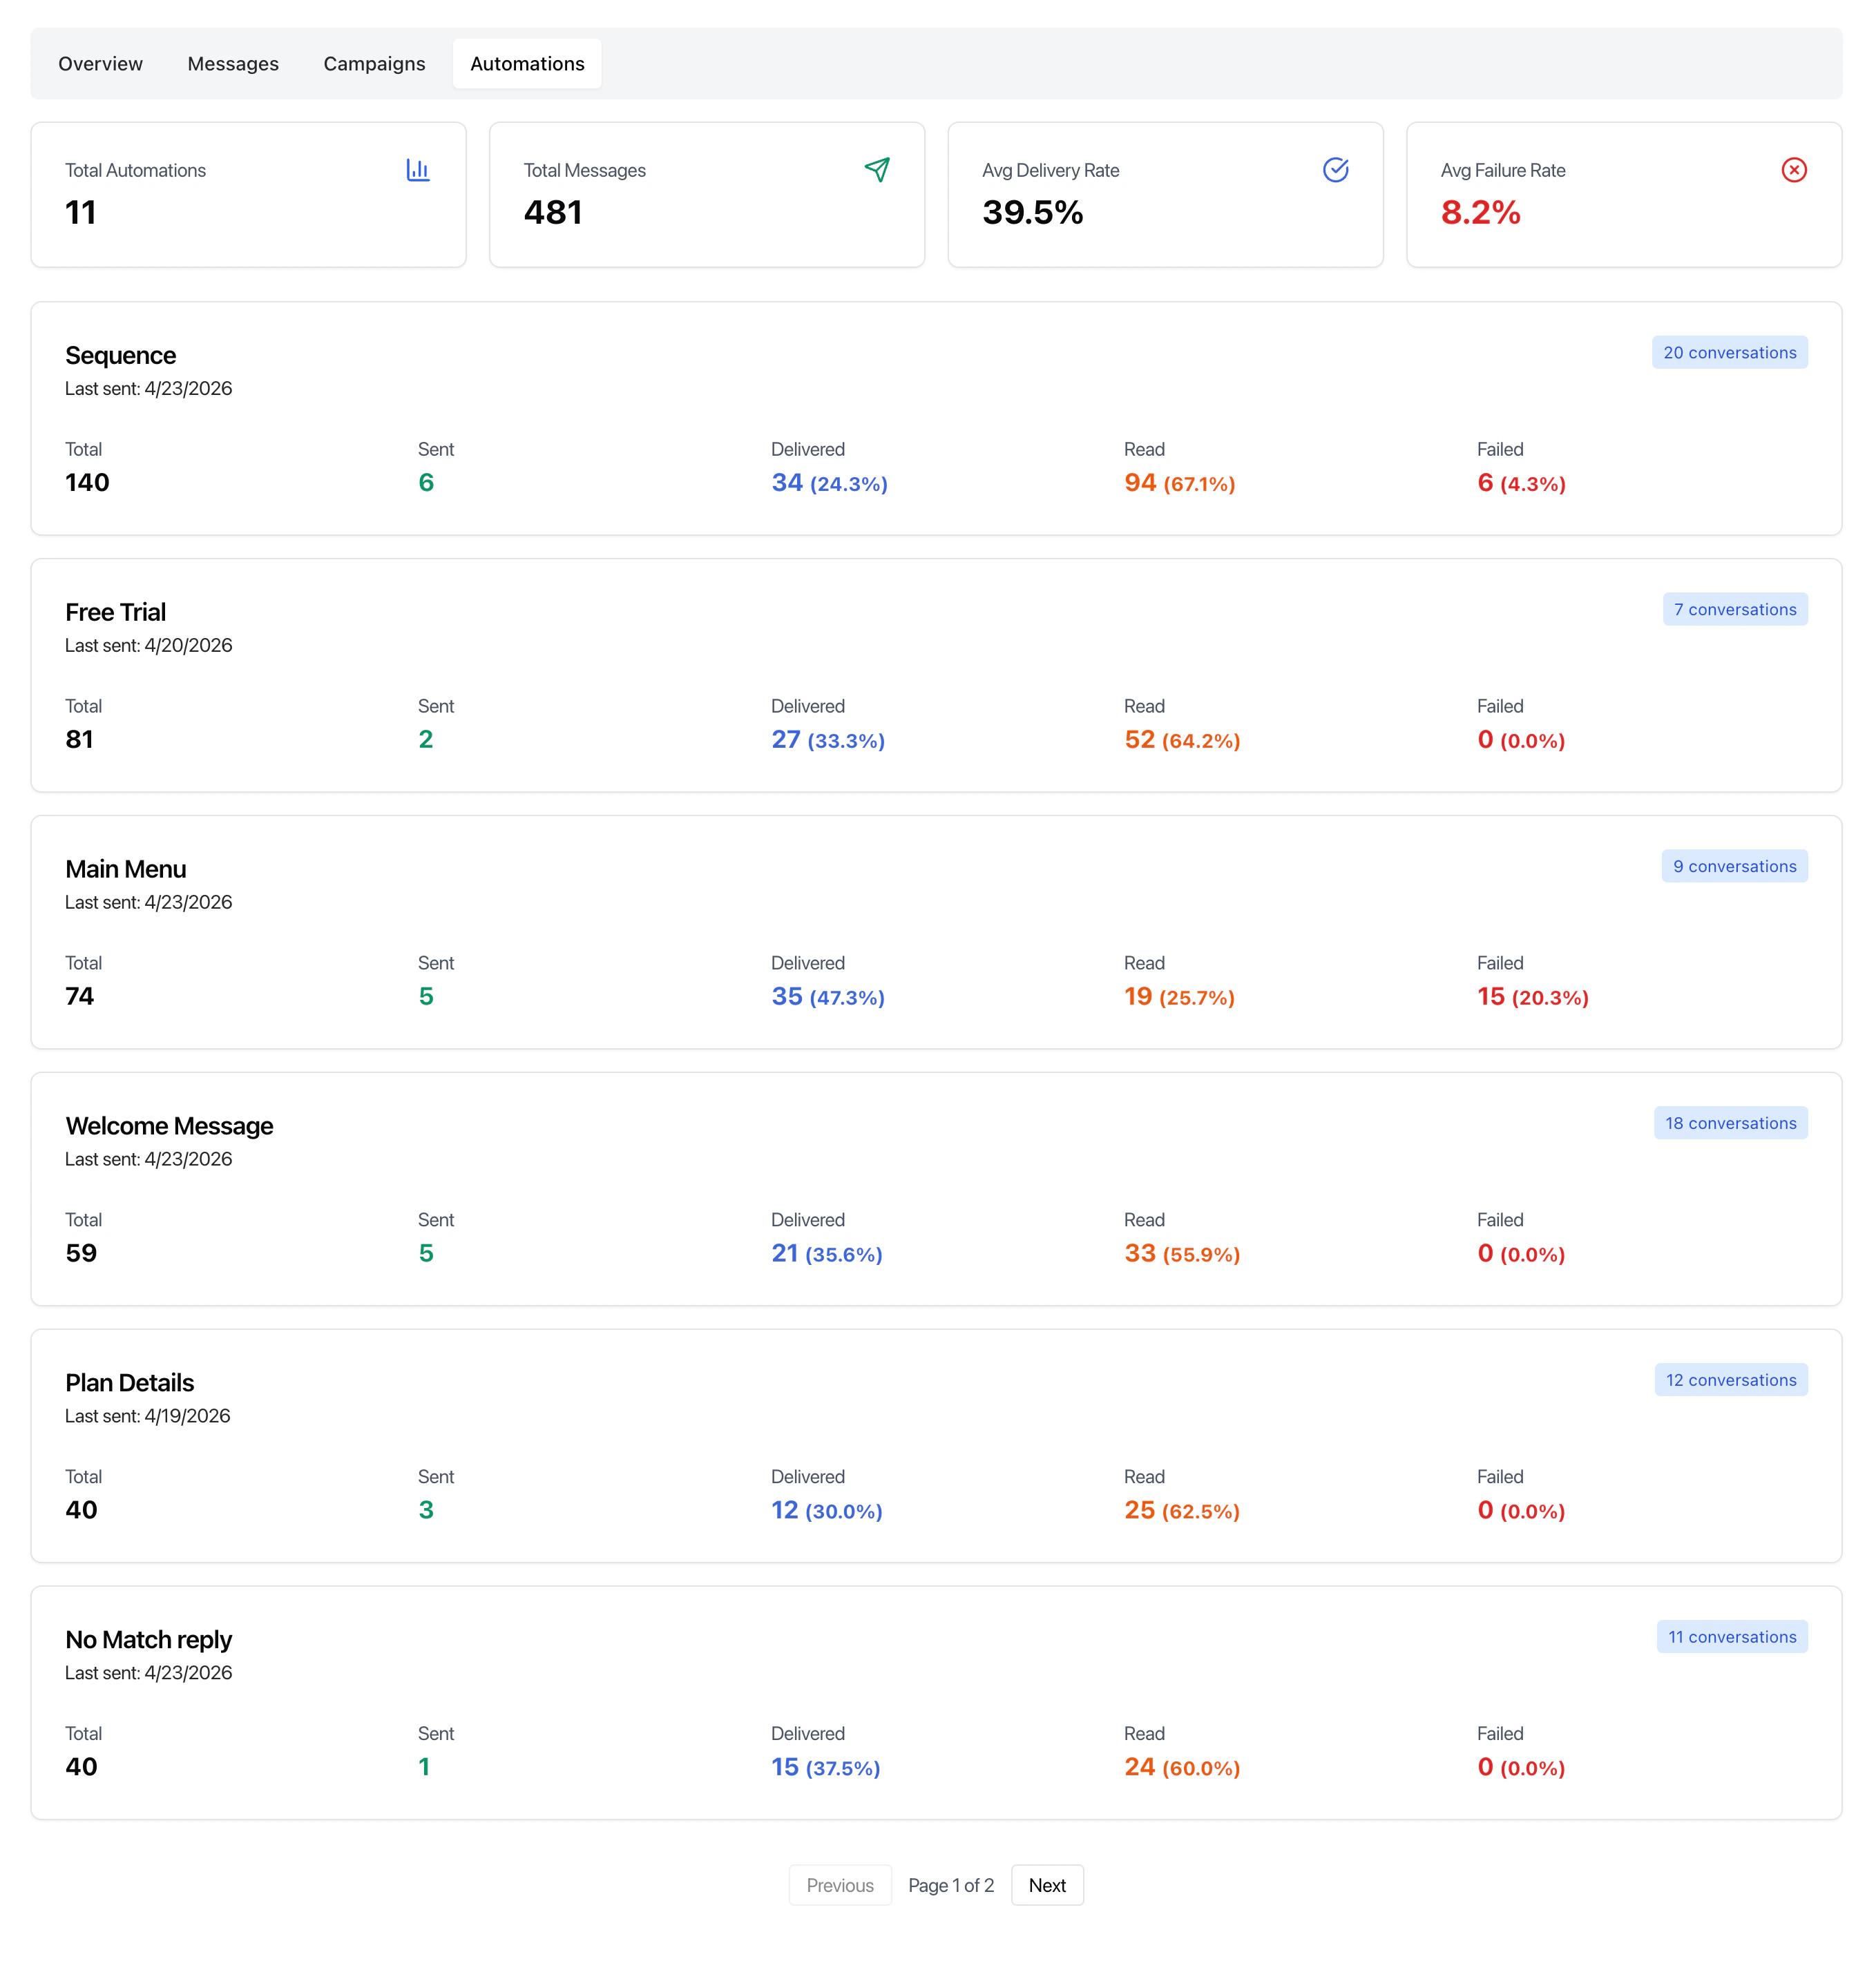Click the checkmark circle icon in Avg Delivery Rate
1876x1961 pixels.
coord(1335,170)
